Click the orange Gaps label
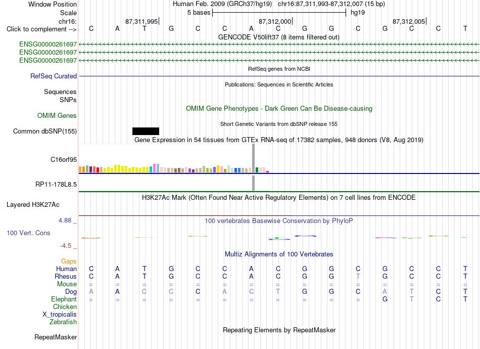The height and width of the screenshot is (349, 480). click(69, 261)
